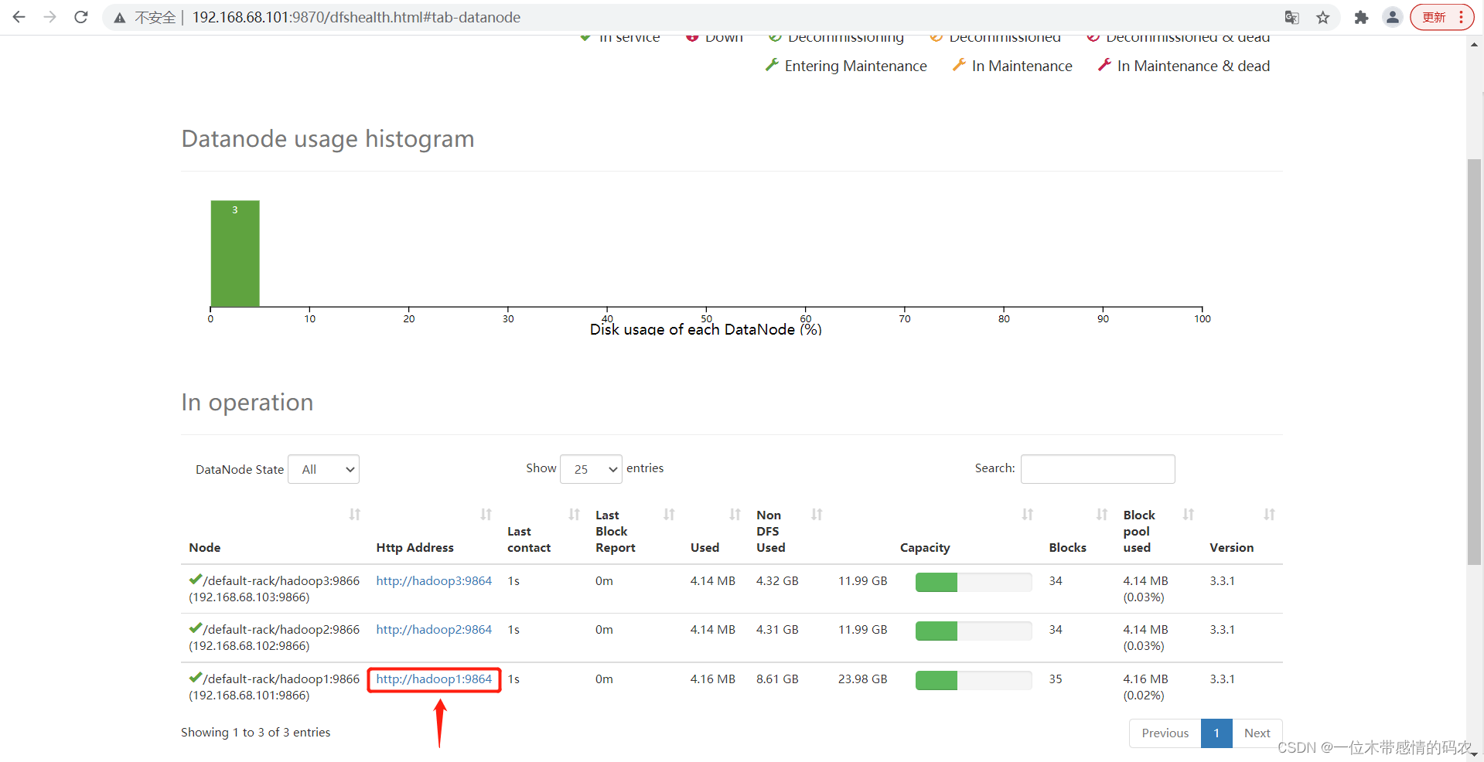The height and width of the screenshot is (762, 1484).
Task: Open the extensions puzzle icon
Action: click(x=1361, y=17)
